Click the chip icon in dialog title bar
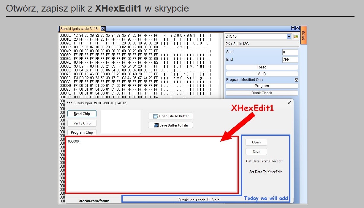Screen dimensions: 364x208 click(x=69, y=103)
